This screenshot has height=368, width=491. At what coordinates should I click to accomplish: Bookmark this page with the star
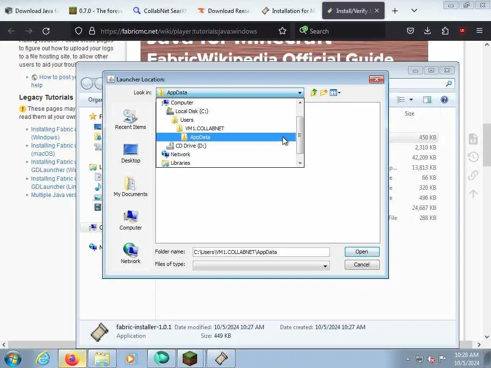(282, 31)
